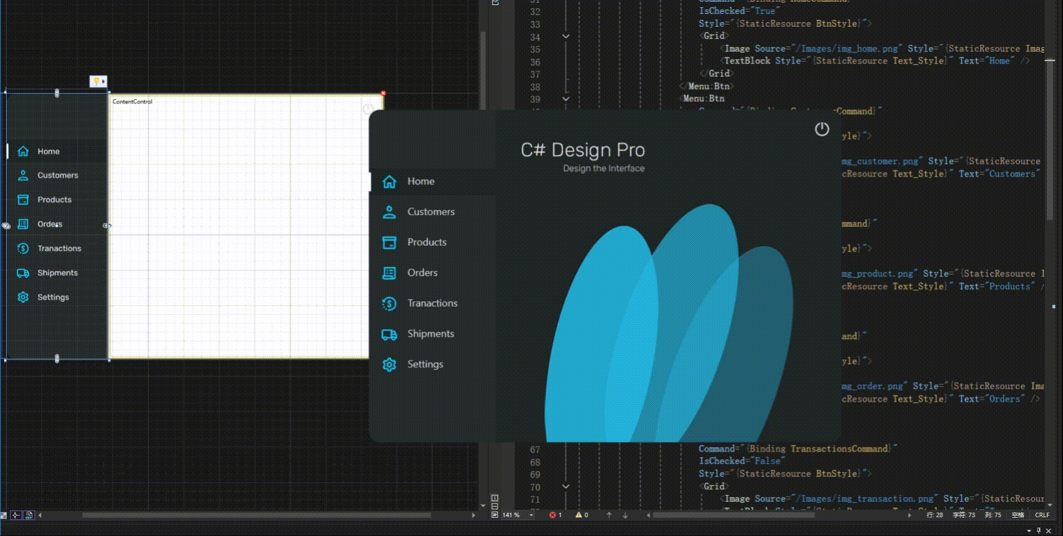Click the swap panes icon left of zoom
Screen dimensions: 1063x536
[x=495, y=515]
